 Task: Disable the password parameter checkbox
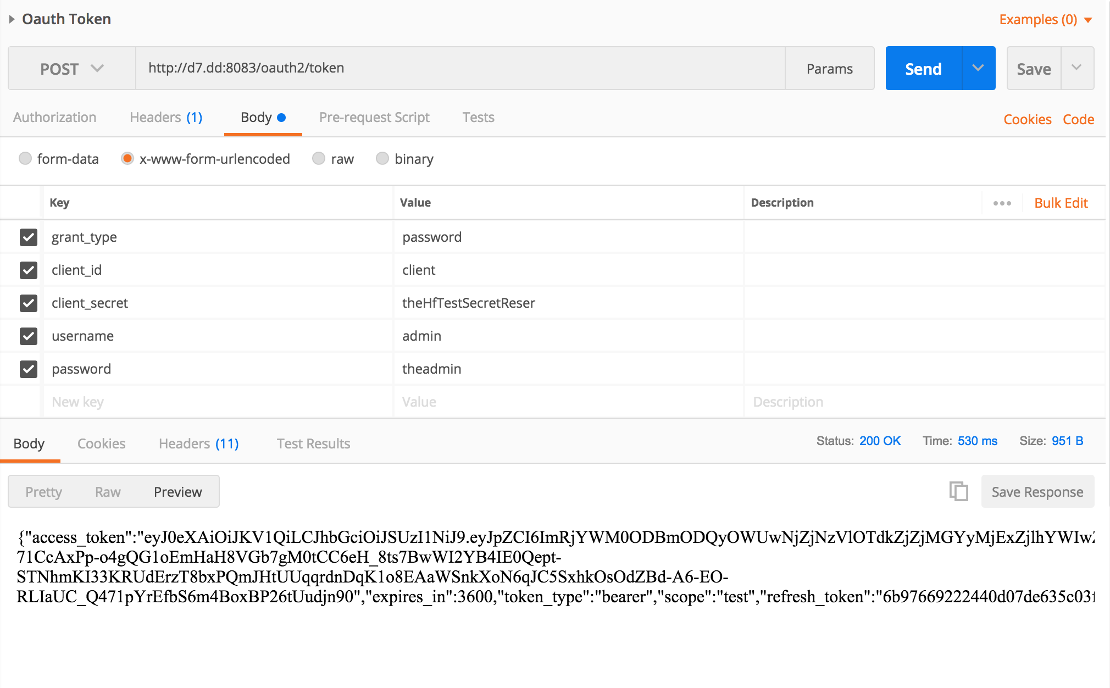coord(29,369)
